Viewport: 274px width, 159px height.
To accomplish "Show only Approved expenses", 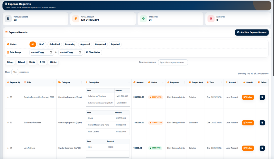I will pyautogui.click(x=85, y=44).
